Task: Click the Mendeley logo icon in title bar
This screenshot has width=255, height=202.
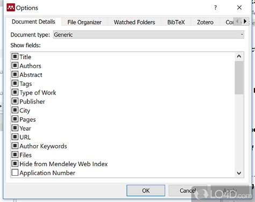Action: click(11, 8)
